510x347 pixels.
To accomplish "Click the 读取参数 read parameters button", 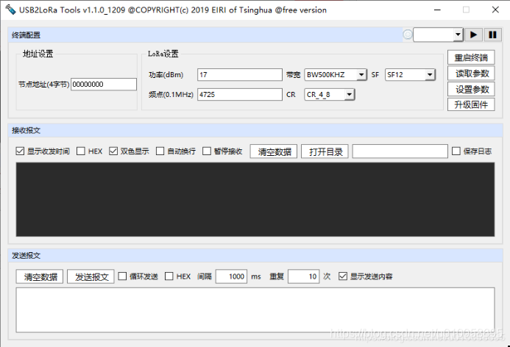I will (471, 74).
